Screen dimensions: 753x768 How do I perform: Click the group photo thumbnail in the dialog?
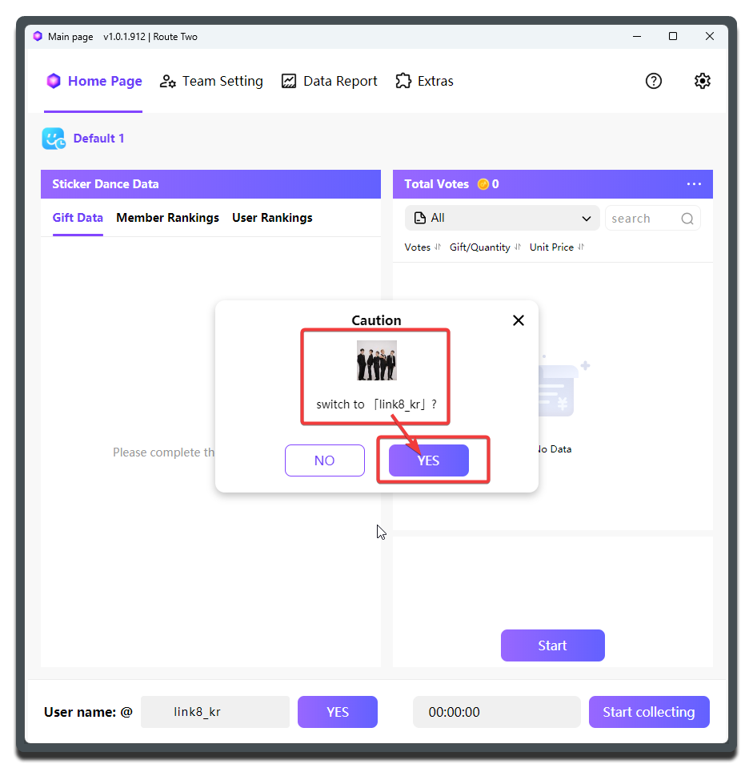point(376,360)
